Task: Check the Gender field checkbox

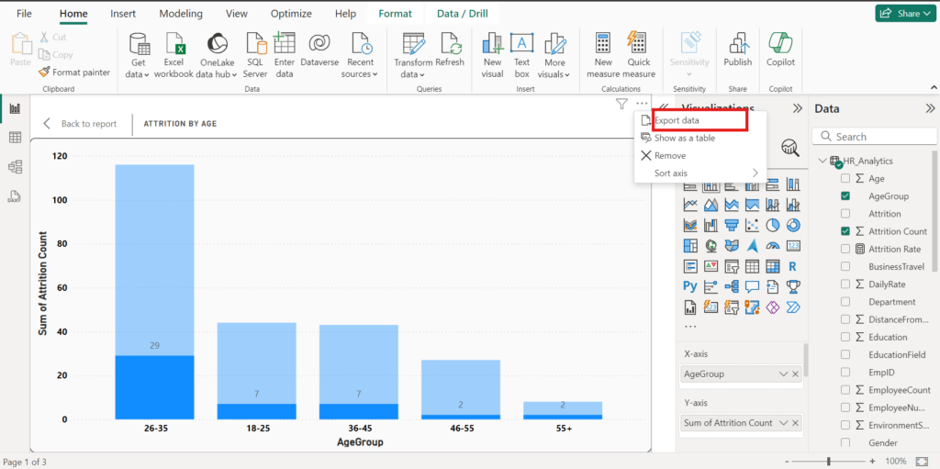Action: pos(845,442)
